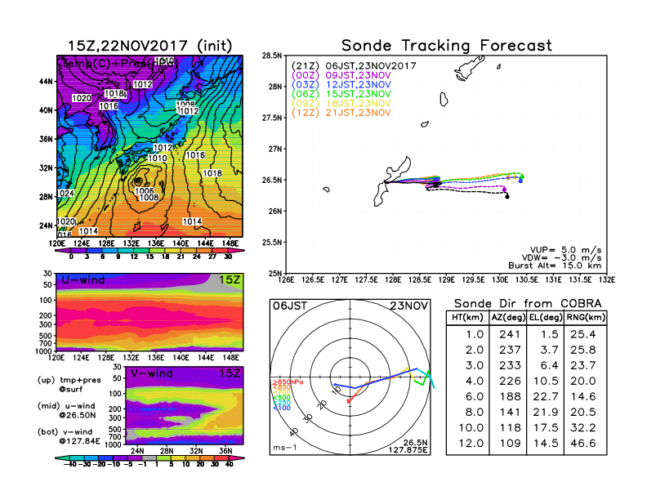
Task: Click the 'Burst Alt= 15.0 km' annotation
Action: 555,266
